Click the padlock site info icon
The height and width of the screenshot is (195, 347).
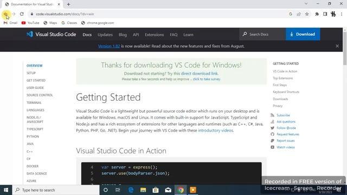tap(32, 14)
